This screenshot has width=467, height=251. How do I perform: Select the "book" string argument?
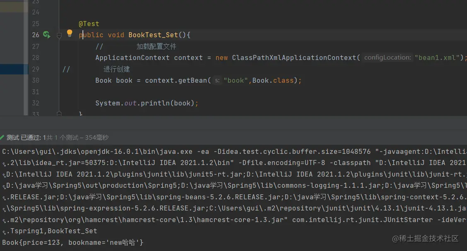[x=236, y=81]
